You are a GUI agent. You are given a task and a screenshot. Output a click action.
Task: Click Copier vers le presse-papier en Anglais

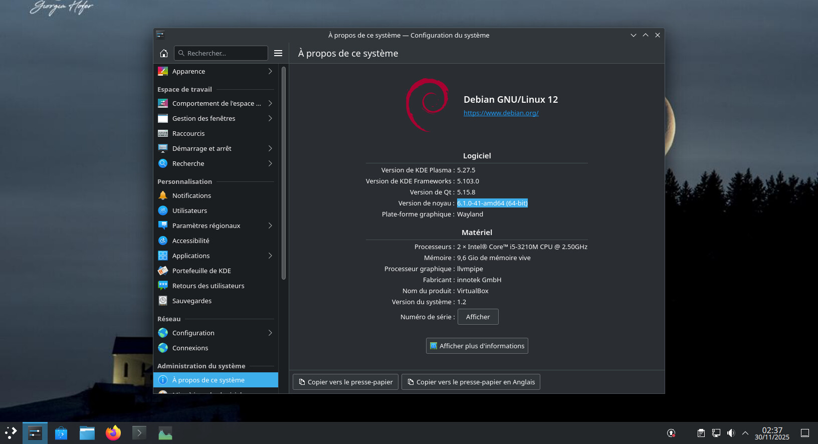[x=471, y=382]
